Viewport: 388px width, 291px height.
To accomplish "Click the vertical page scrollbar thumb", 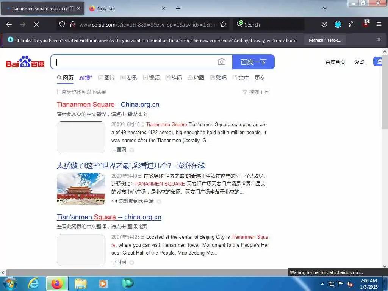I will (385, 92).
